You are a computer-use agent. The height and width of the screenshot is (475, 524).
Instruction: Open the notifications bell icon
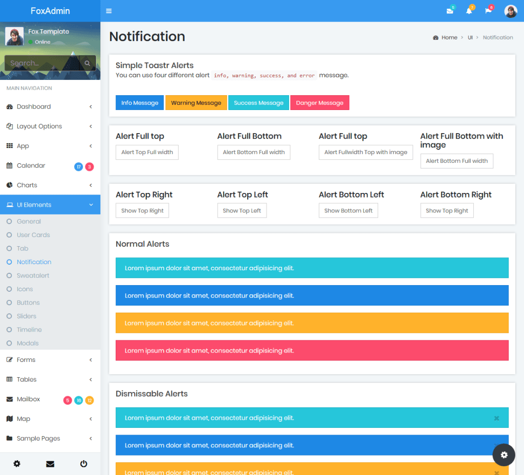469,10
